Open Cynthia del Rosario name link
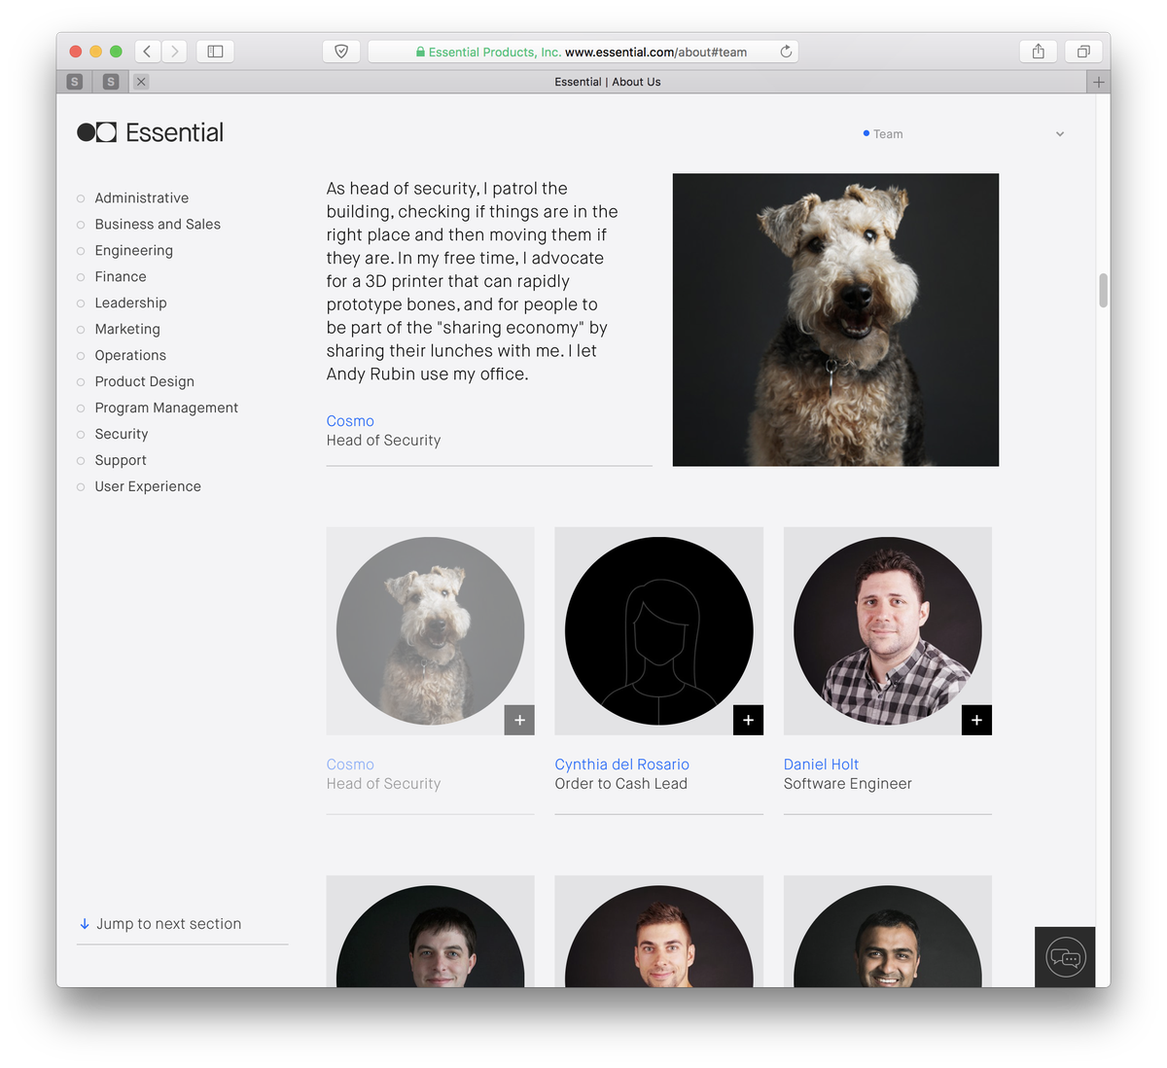Screen dimensions: 1167x1068 [622, 765]
